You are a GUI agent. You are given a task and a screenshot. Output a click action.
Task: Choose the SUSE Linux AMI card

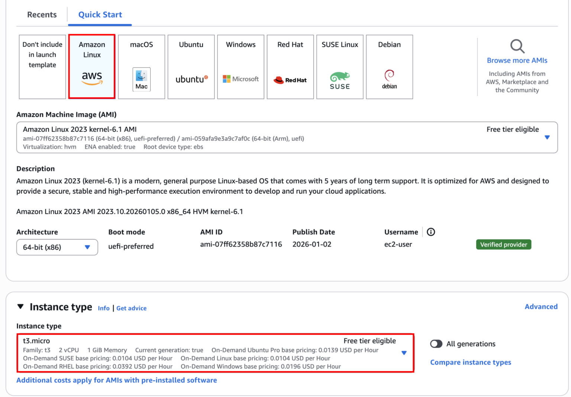coord(339,66)
